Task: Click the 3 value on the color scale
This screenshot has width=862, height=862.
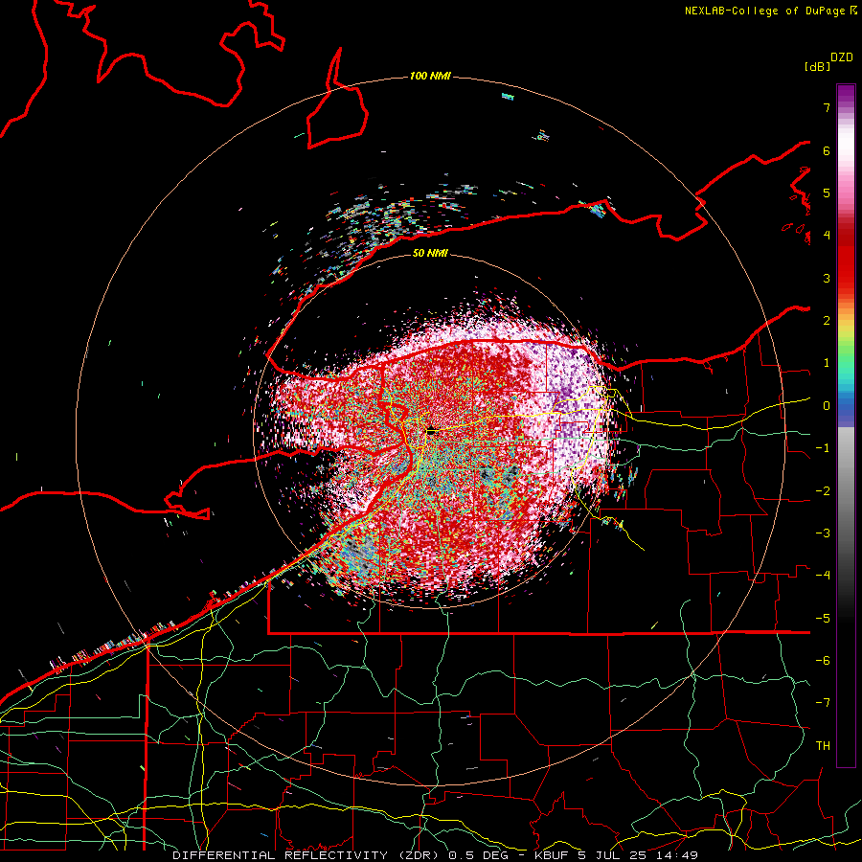Action: tap(827, 278)
